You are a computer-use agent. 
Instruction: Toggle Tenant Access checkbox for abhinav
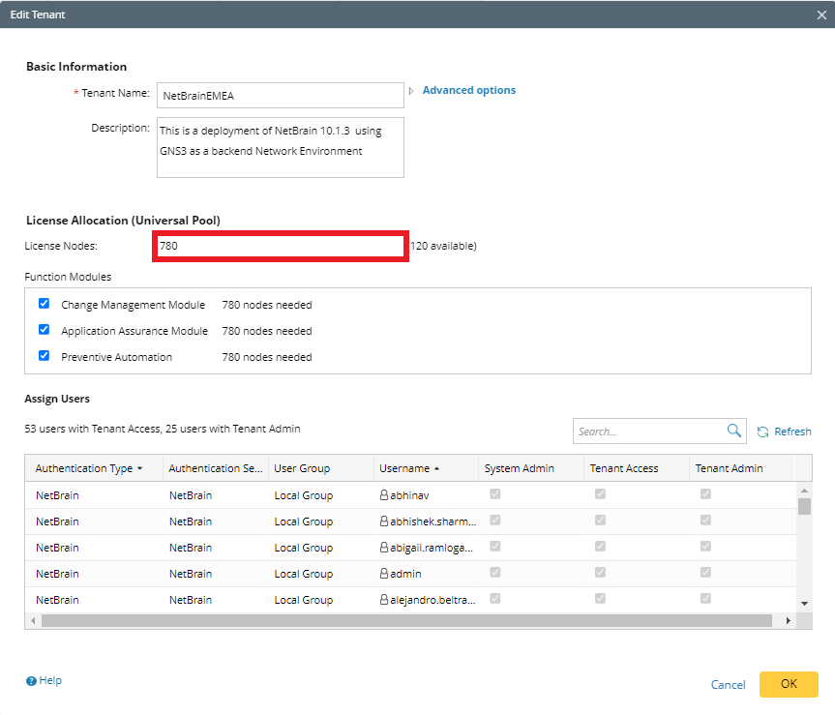(x=600, y=494)
